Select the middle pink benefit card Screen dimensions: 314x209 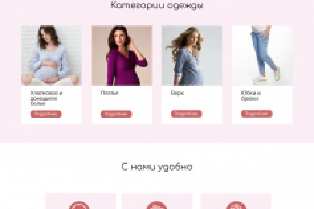pyautogui.click(x=157, y=201)
